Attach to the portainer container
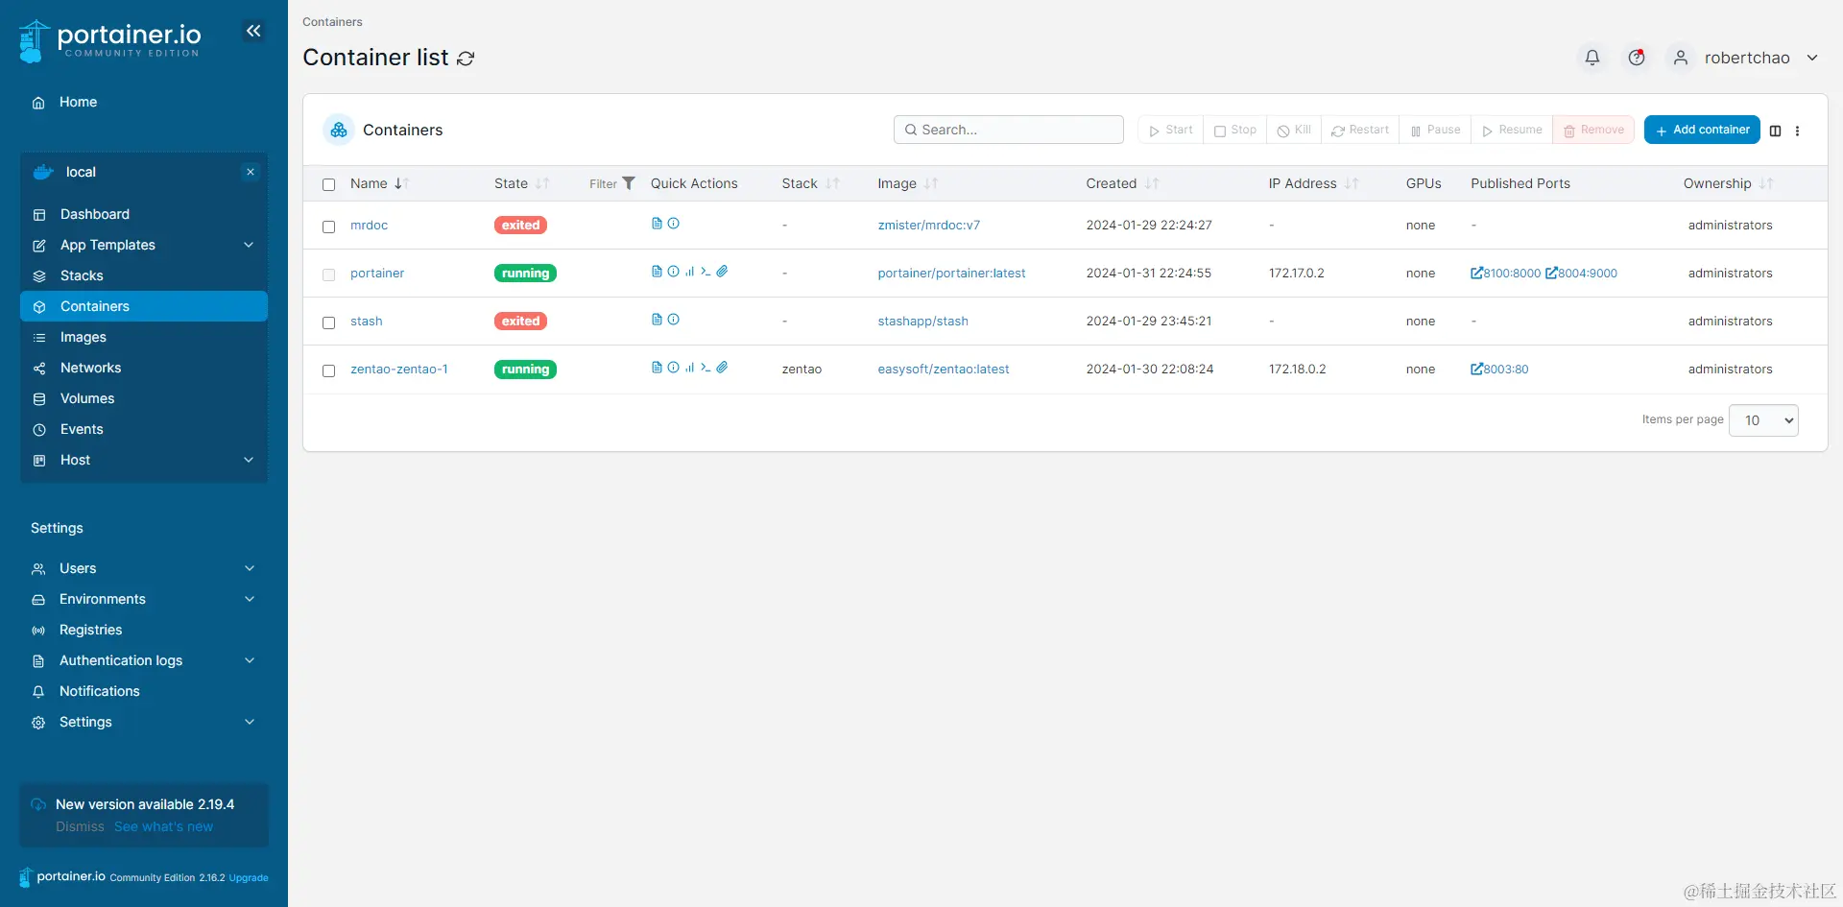 [x=722, y=272]
